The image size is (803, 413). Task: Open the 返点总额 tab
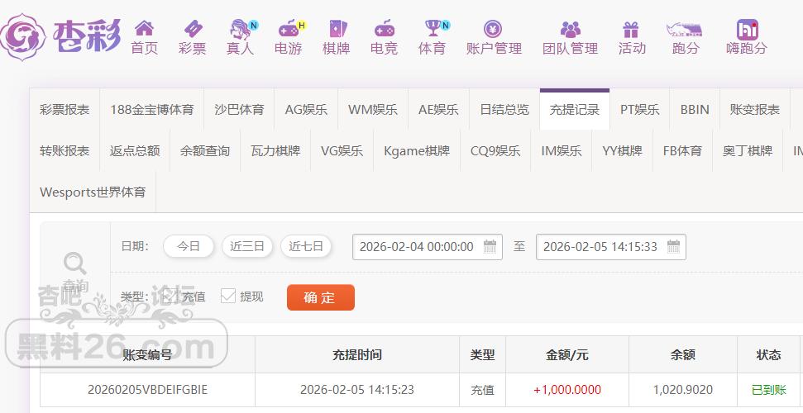135,151
